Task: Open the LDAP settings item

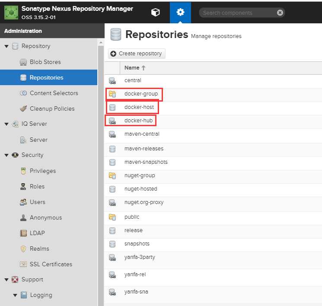Action: tap(37, 233)
